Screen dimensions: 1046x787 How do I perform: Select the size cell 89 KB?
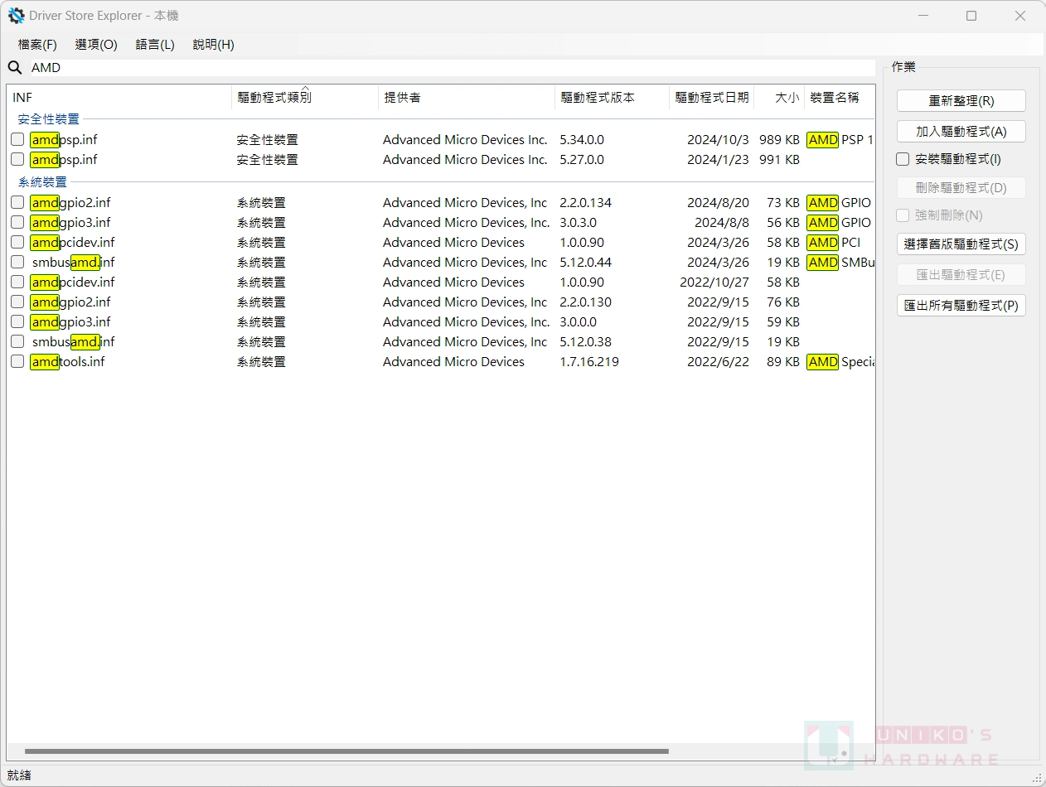(x=782, y=362)
